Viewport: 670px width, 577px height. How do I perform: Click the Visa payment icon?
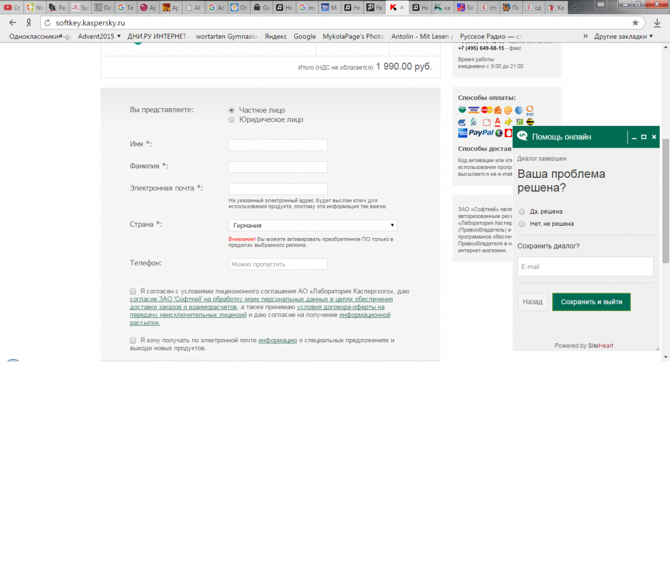473,110
